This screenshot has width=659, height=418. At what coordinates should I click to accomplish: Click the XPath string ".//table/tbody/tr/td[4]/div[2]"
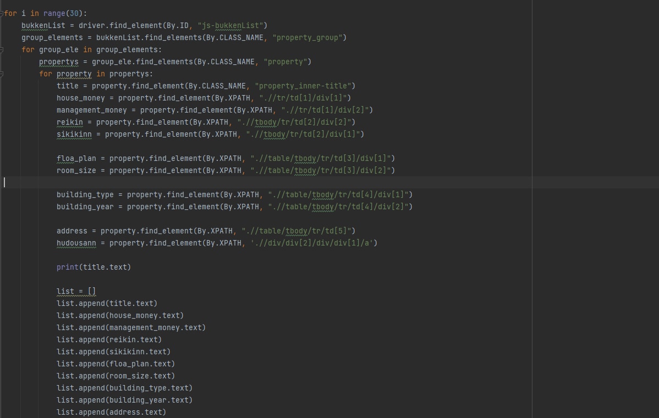point(338,207)
